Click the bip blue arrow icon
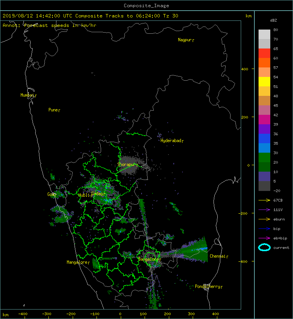Screen dimensions: 293x319 [x=264, y=229]
